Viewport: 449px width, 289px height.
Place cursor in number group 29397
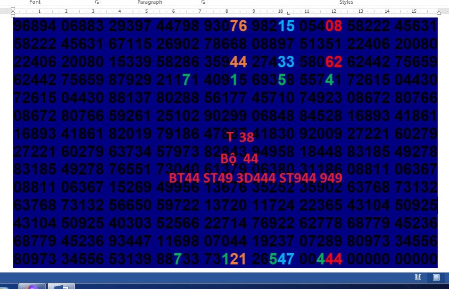[x=130, y=25]
